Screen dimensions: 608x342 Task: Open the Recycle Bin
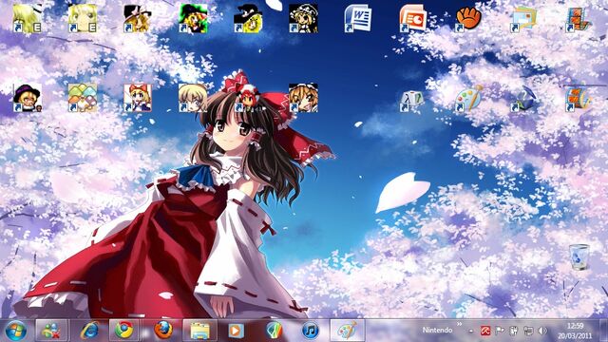579,256
